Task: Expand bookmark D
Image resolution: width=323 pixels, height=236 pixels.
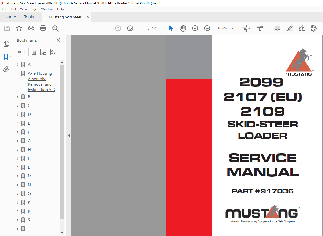Action: coord(17,115)
